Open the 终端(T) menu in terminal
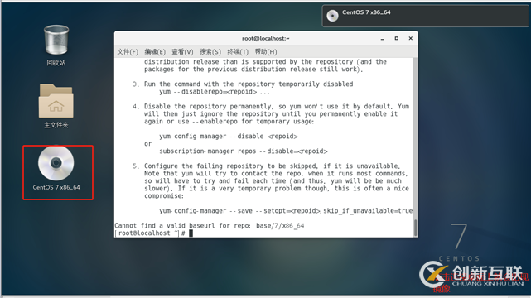Viewport: 531px width, 298px height. coord(238,52)
